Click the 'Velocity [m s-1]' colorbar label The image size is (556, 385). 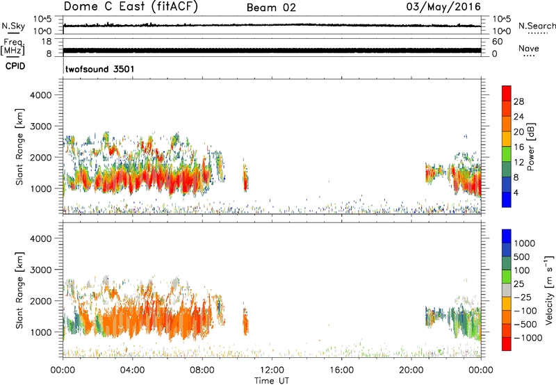pyautogui.click(x=549, y=290)
